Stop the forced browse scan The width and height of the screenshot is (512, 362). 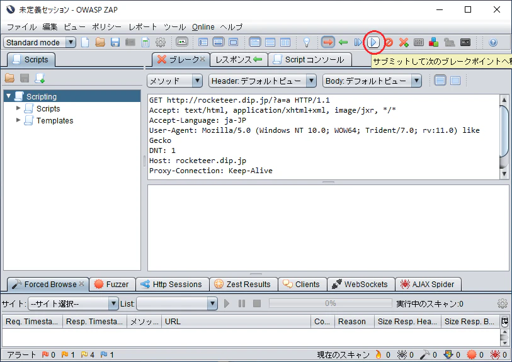257,303
